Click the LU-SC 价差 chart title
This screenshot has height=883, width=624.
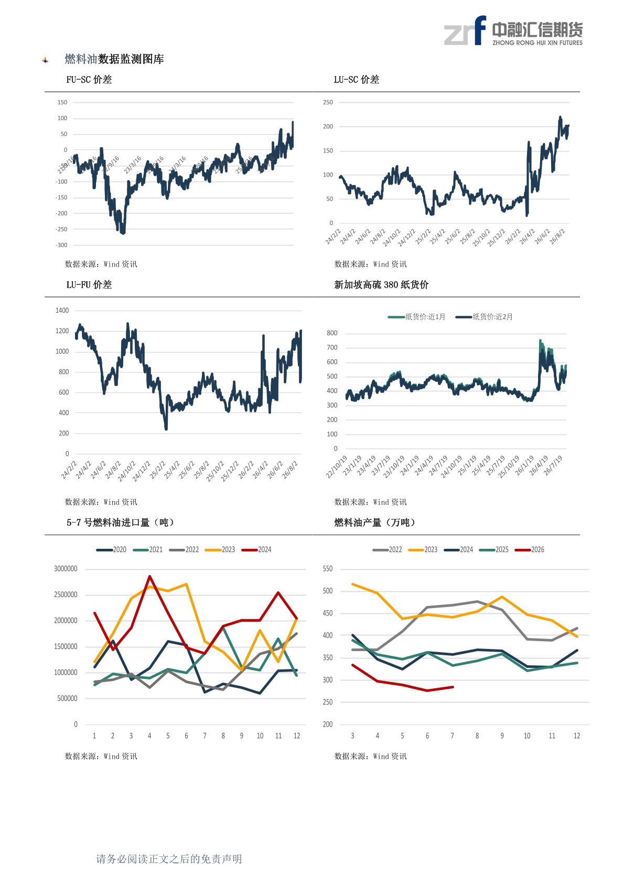[x=357, y=80]
